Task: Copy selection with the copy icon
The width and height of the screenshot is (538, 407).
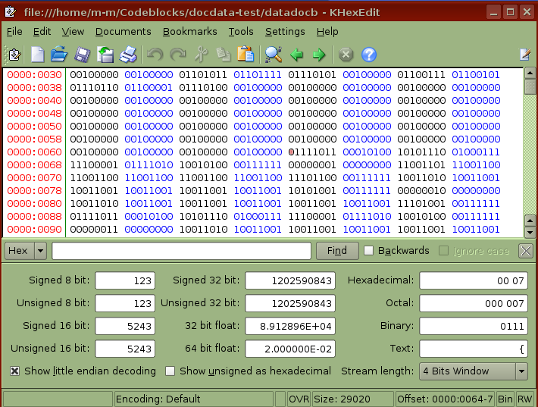Action: [224, 55]
